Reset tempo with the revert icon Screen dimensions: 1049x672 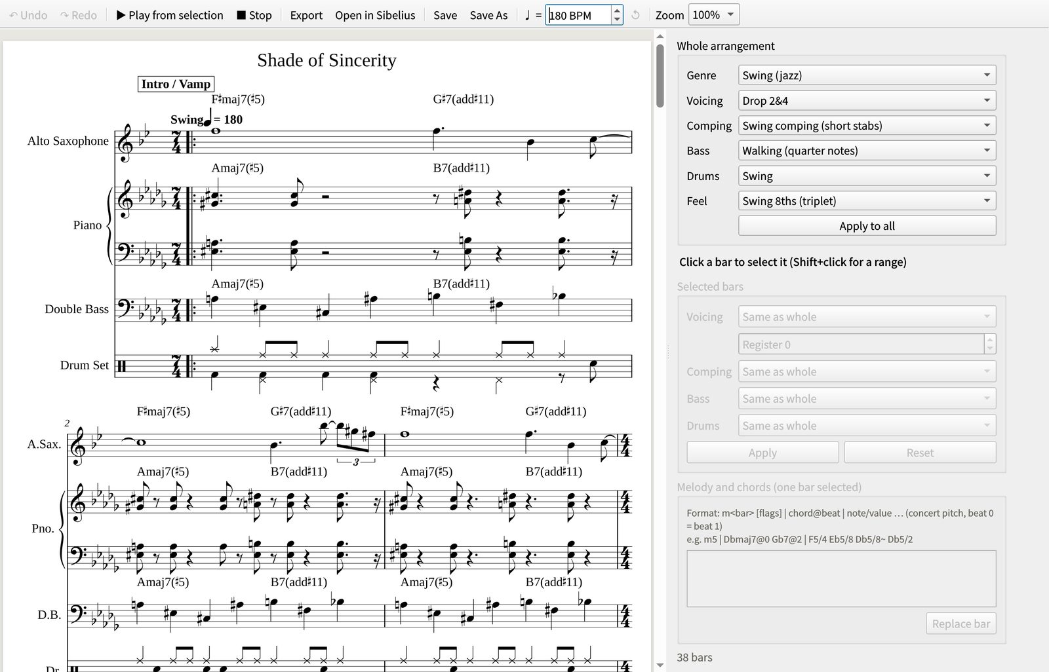(635, 15)
